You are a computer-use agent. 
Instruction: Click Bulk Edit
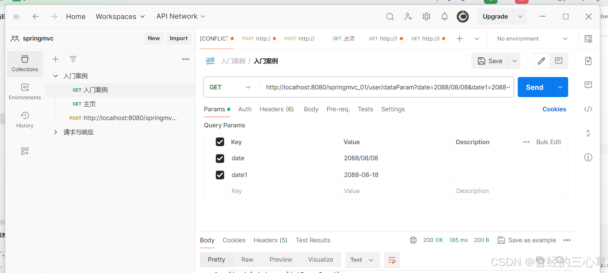click(548, 142)
